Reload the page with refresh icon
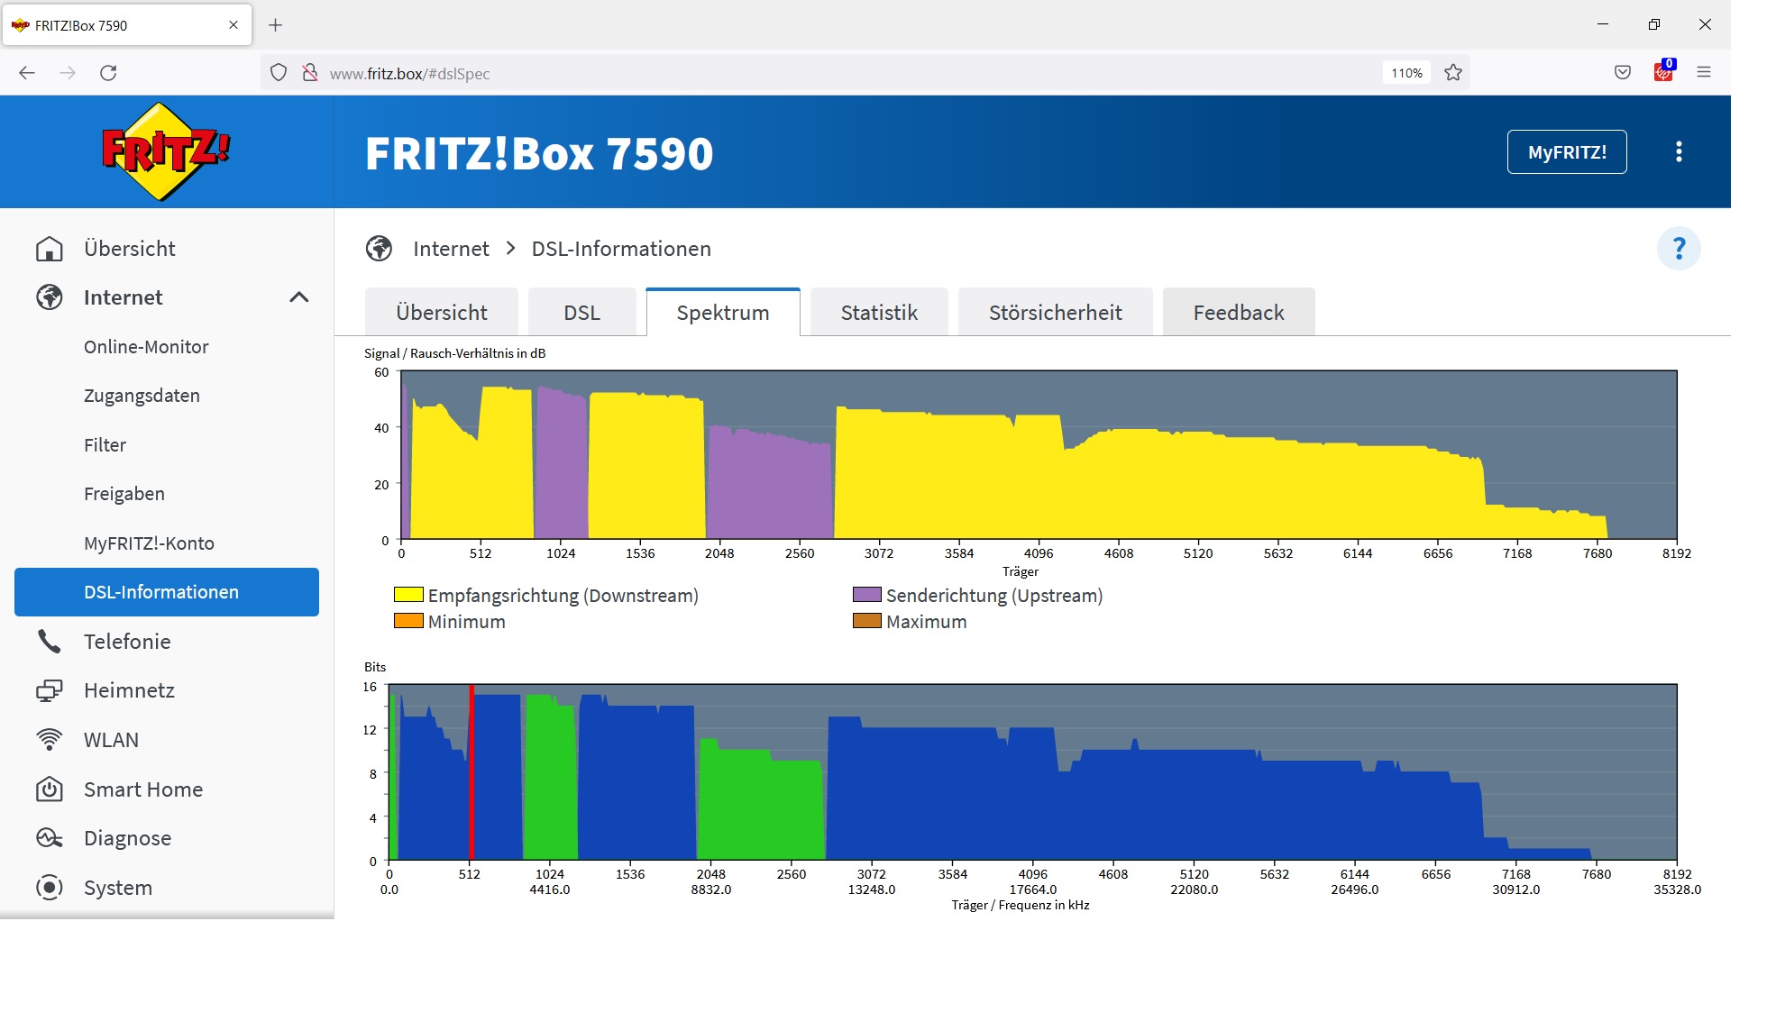Viewport: 1767px width, 1031px height. (108, 73)
